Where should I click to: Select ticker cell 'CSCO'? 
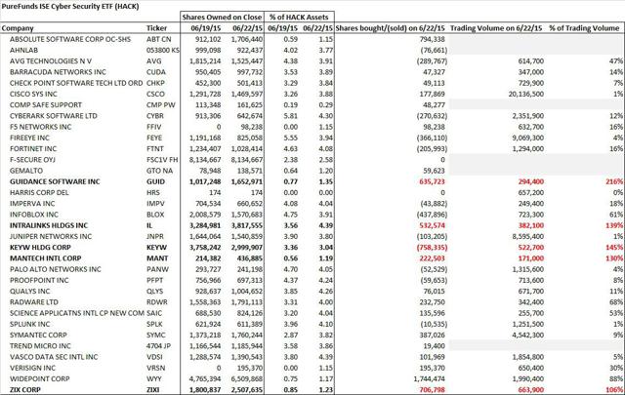[x=155, y=94]
